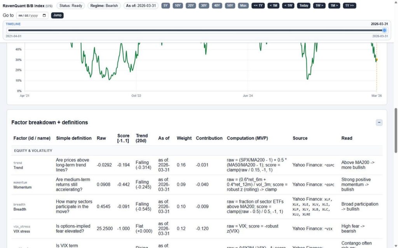The width and height of the screenshot is (398, 248).
Task: Step back one month with < 1M
Action: [x=273, y=6]
